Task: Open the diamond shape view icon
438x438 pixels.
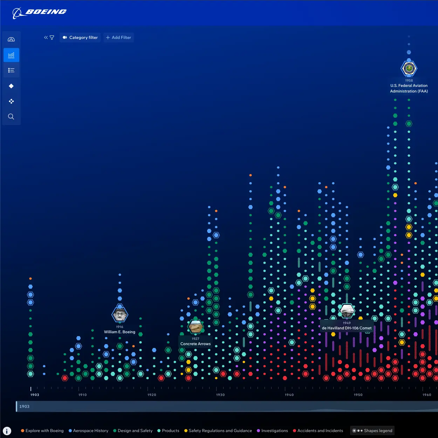Action: [x=11, y=86]
